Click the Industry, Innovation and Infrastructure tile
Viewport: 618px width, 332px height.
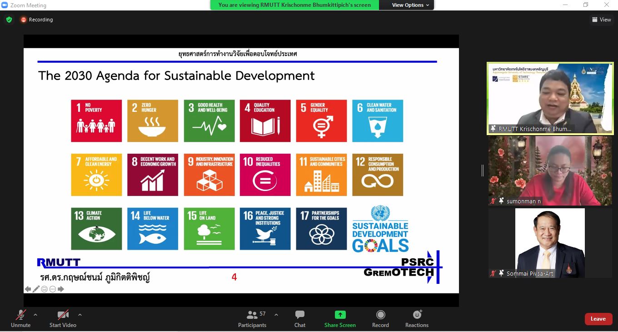pos(209,175)
